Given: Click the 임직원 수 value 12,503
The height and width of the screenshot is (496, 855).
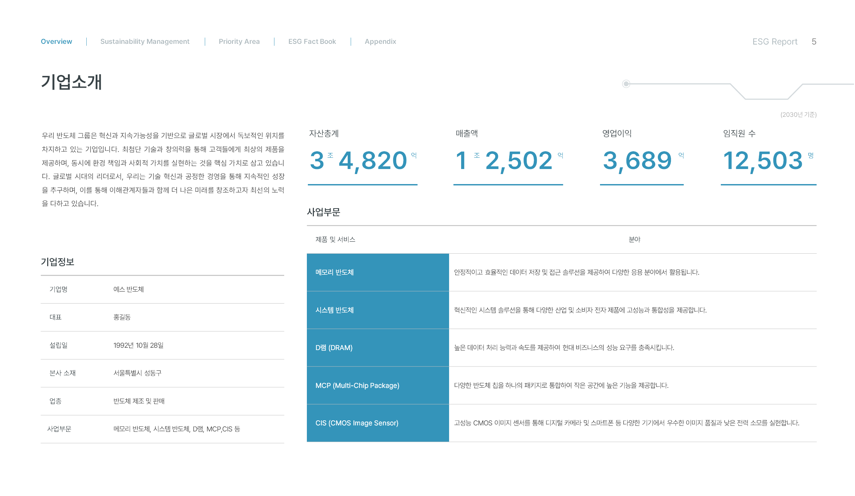Looking at the screenshot, I should pyautogui.click(x=763, y=160).
